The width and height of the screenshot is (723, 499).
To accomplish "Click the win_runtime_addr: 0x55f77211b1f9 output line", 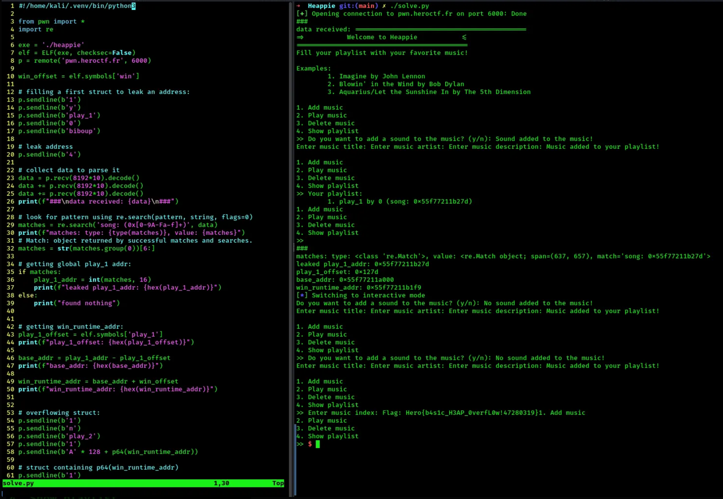I will [x=358, y=287].
